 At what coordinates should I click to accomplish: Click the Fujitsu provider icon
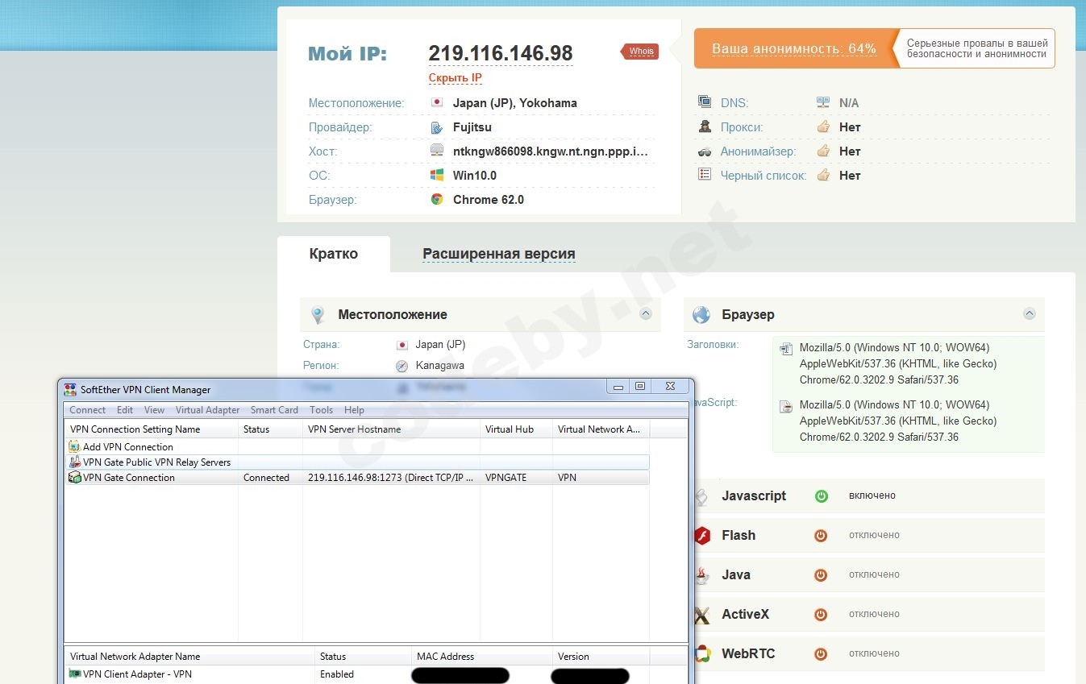point(437,127)
